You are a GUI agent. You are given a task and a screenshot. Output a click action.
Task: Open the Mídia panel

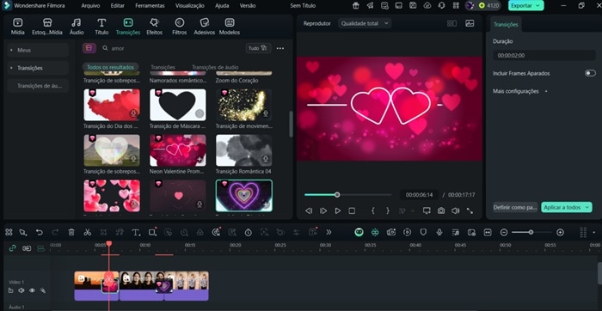click(18, 27)
